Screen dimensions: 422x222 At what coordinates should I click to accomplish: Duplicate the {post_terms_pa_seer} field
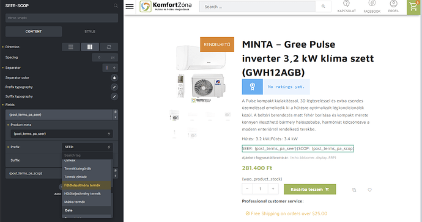tap(116, 112)
